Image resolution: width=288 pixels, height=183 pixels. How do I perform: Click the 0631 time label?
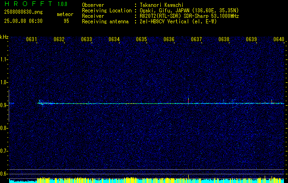(x=32, y=39)
